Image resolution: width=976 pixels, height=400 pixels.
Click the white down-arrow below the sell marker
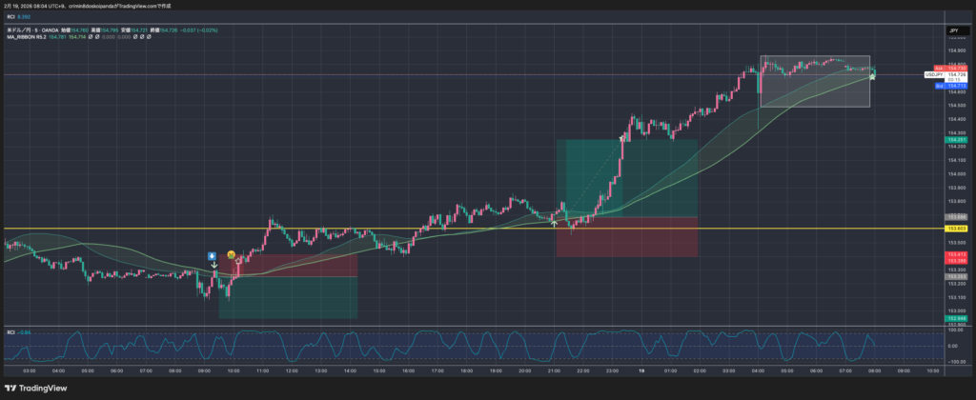[213, 267]
